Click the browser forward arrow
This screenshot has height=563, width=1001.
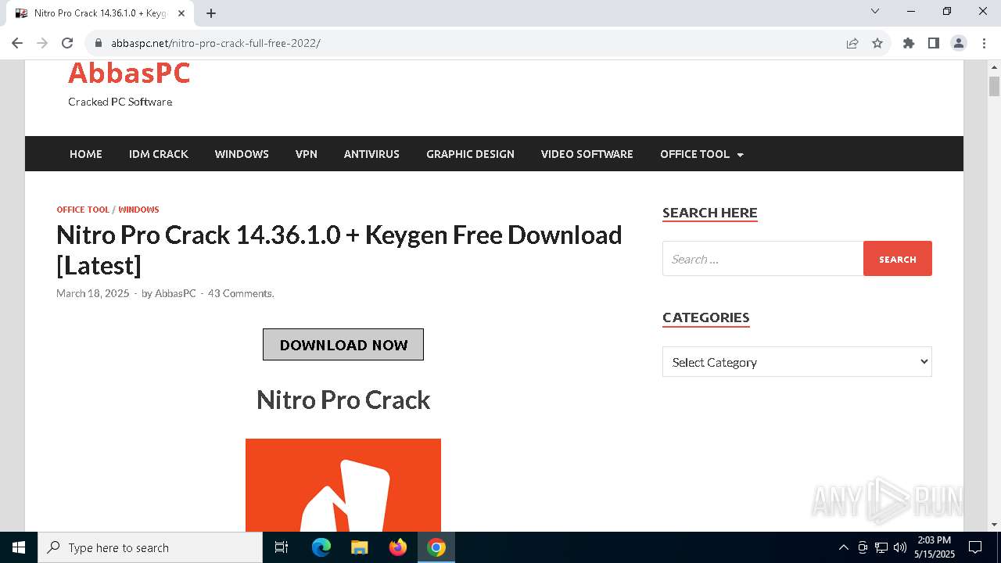coord(42,43)
